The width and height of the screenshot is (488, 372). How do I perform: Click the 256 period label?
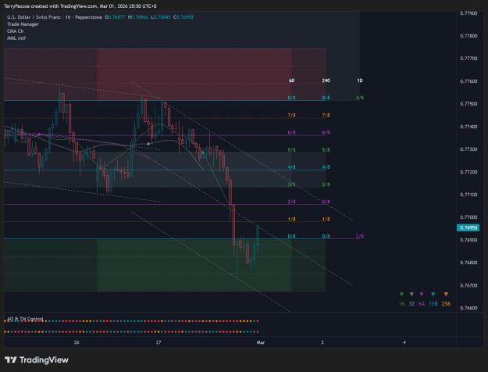pos(446,304)
